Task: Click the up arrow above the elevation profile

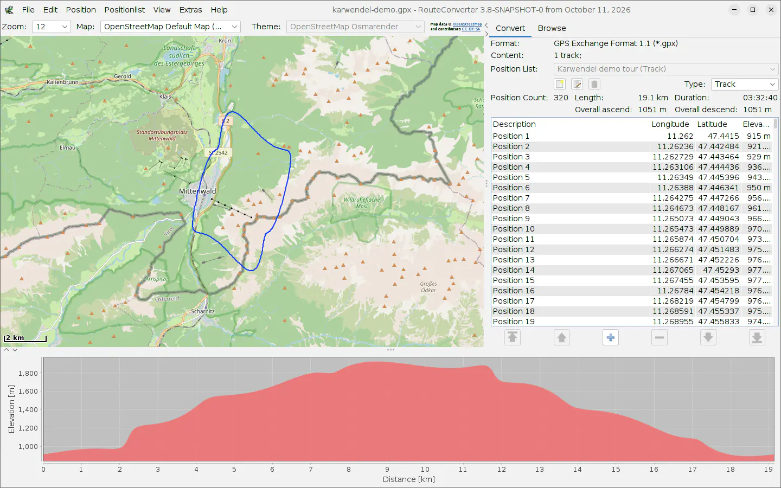Action: point(6,350)
